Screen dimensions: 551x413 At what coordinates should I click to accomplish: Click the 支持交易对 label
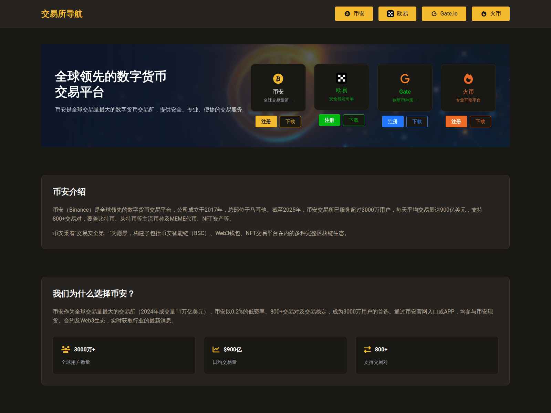pyautogui.click(x=376, y=362)
